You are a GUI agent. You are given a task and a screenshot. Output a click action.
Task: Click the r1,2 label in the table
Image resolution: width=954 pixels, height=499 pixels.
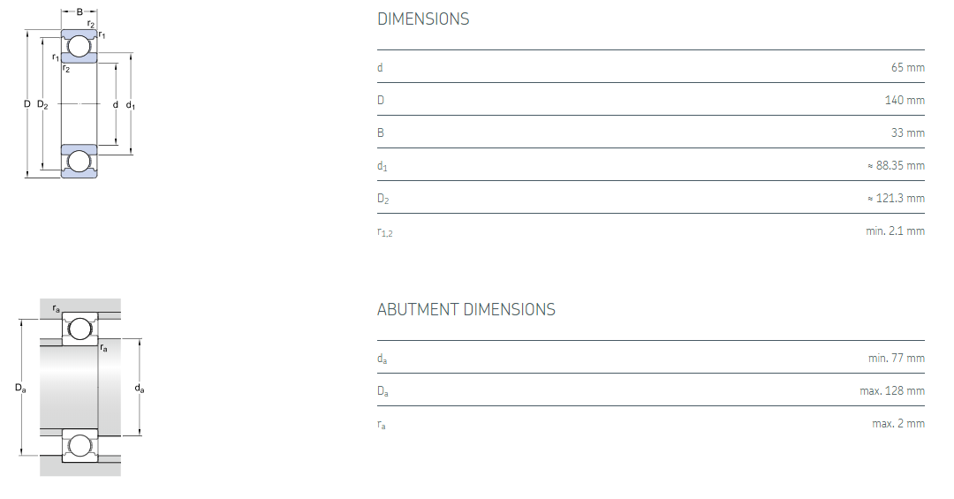tap(384, 232)
